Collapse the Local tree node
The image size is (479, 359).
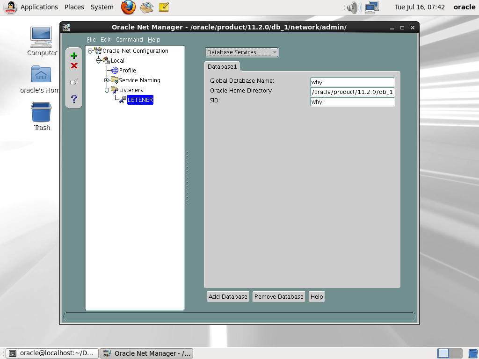tap(98, 61)
